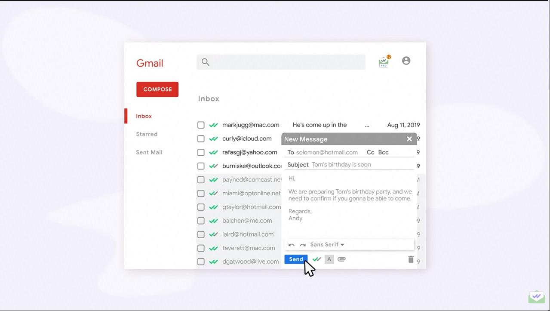Discard draft with the trash icon
The width and height of the screenshot is (550, 311).
[411, 259]
